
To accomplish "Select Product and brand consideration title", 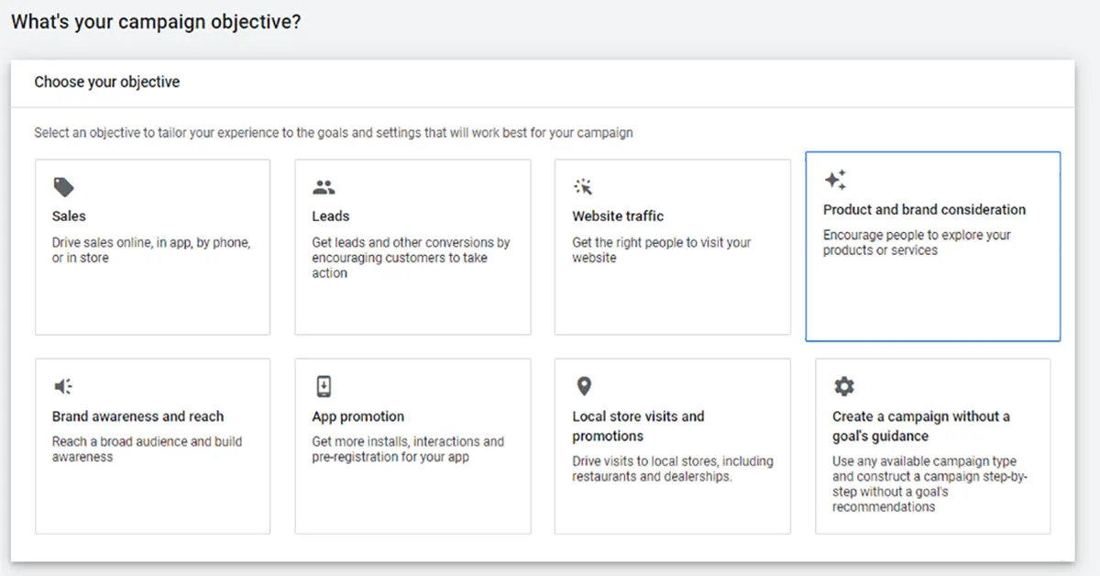I will [924, 210].
